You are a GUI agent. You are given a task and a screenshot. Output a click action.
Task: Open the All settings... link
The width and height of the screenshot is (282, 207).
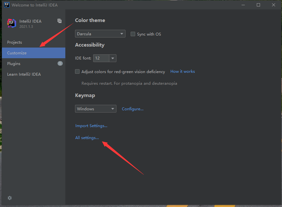coord(87,138)
